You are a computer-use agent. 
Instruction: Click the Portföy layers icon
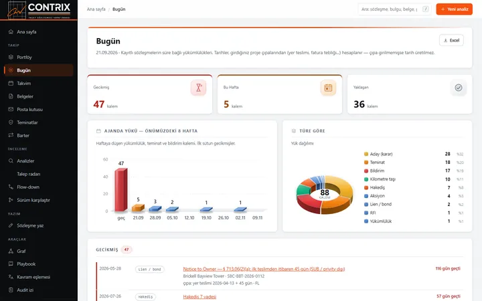click(x=11, y=57)
